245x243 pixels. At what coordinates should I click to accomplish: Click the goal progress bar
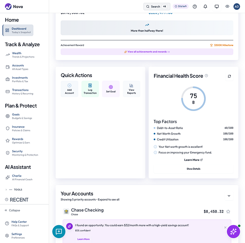(147, 40)
